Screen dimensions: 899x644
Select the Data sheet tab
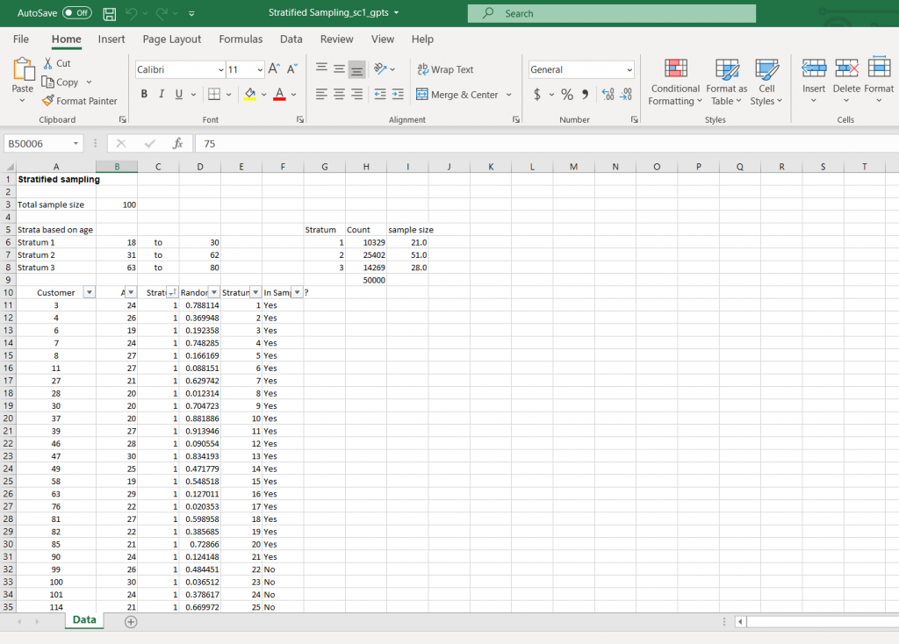click(x=84, y=620)
